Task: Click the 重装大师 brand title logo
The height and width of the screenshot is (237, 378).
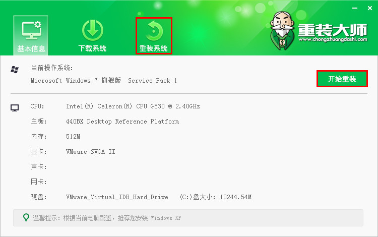Action: [x=333, y=30]
